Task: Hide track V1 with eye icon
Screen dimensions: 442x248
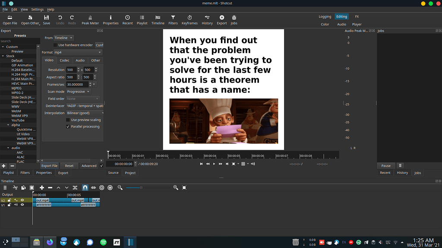Action: [x=22, y=205]
